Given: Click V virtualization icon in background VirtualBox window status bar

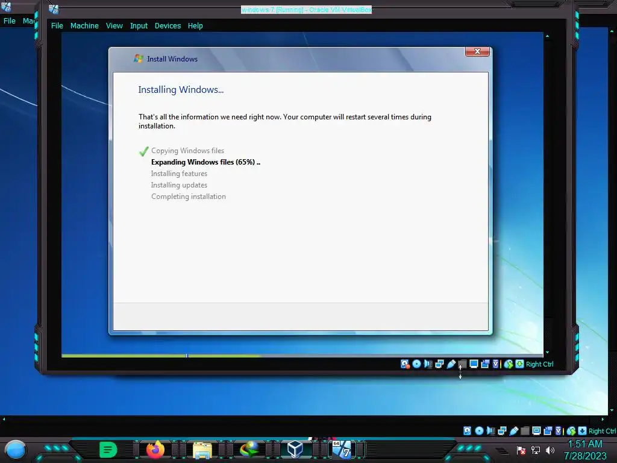Looking at the screenshot, I should pyautogui.click(x=559, y=430).
